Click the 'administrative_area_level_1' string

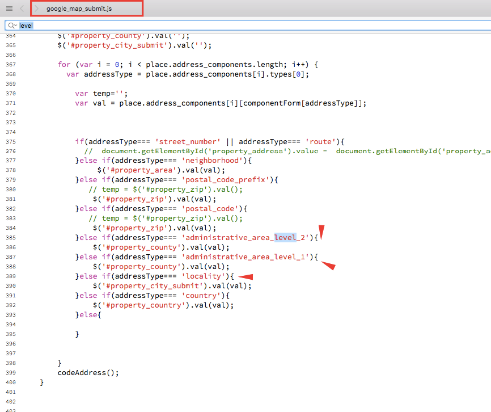pyautogui.click(x=246, y=257)
